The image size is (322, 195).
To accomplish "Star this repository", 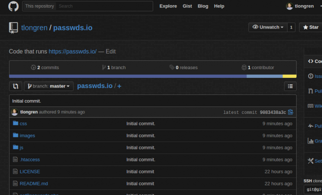I will coord(310,27).
